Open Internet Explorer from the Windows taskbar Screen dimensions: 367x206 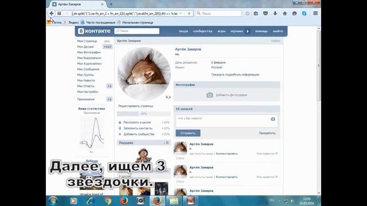[91, 201]
